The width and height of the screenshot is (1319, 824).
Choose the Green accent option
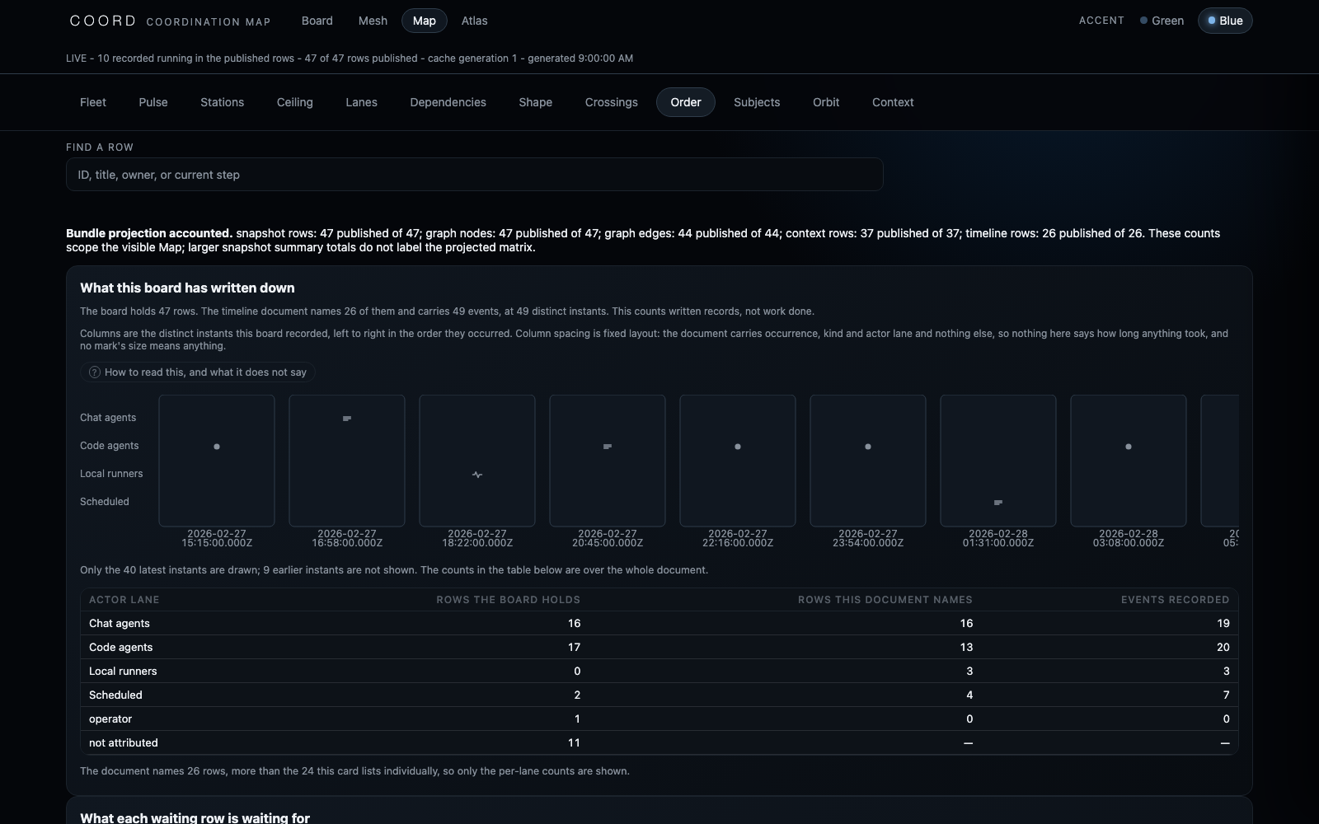coord(1162,21)
